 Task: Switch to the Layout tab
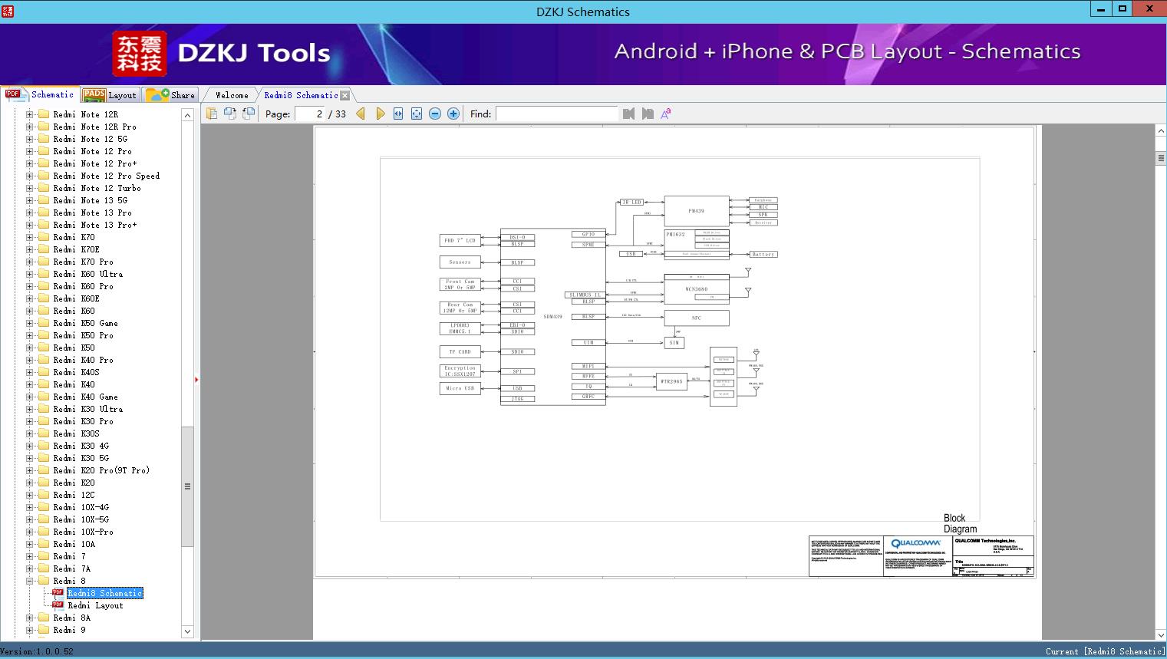pos(110,95)
